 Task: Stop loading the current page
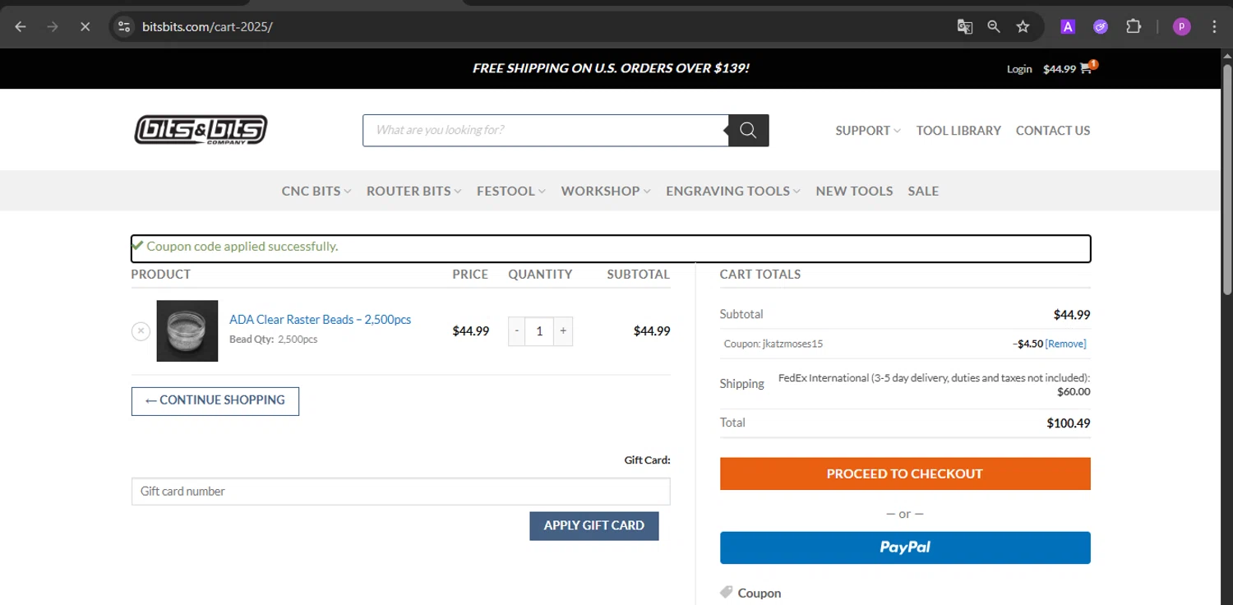85,26
